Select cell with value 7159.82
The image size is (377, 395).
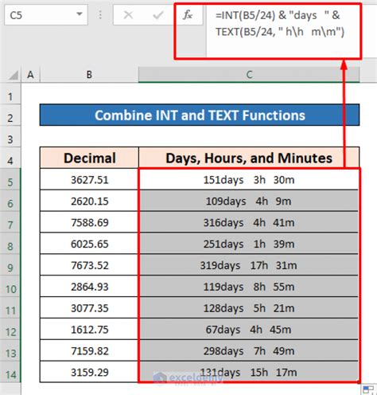(89, 350)
